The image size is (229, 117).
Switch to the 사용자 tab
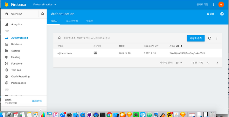[54, 21]
